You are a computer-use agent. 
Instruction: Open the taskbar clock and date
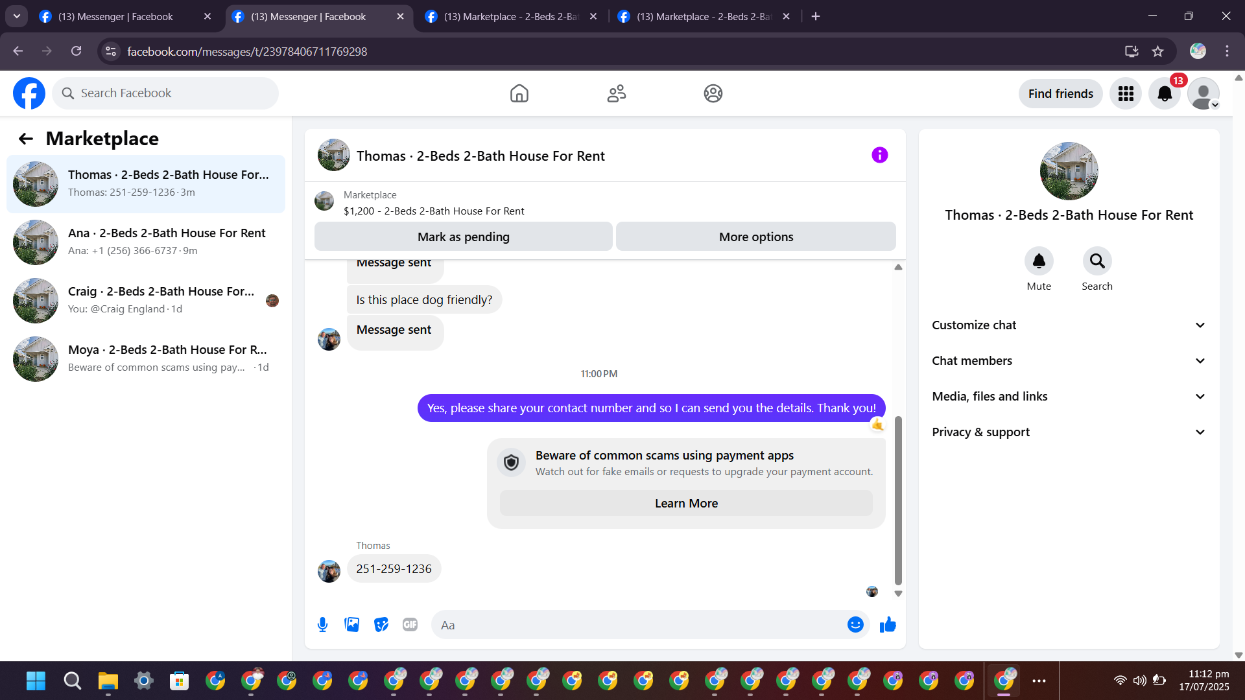tap(1204, 681)
